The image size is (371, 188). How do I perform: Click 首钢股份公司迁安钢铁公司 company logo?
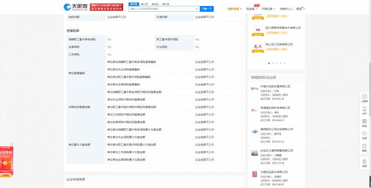pos(255,131)
